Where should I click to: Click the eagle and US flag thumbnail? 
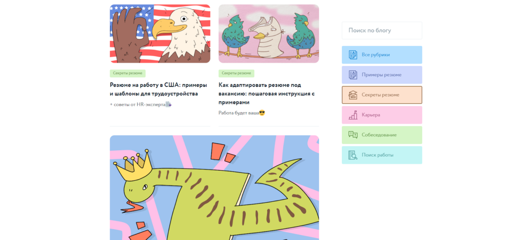coord(160,34)
